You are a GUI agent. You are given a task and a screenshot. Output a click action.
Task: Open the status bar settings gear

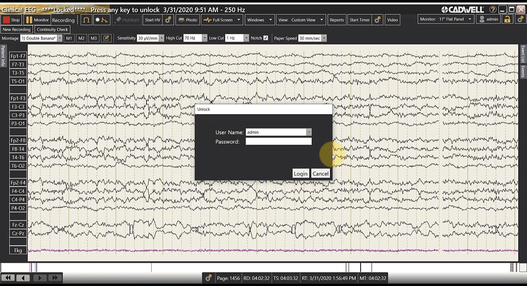(208, 278)
